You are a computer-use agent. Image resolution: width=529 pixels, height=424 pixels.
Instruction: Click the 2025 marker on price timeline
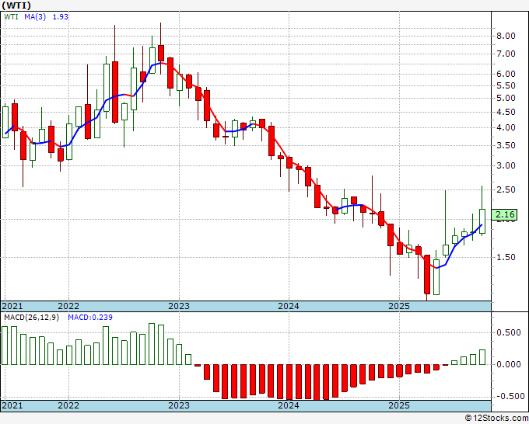pyautogui.click(x=399, y=306)
